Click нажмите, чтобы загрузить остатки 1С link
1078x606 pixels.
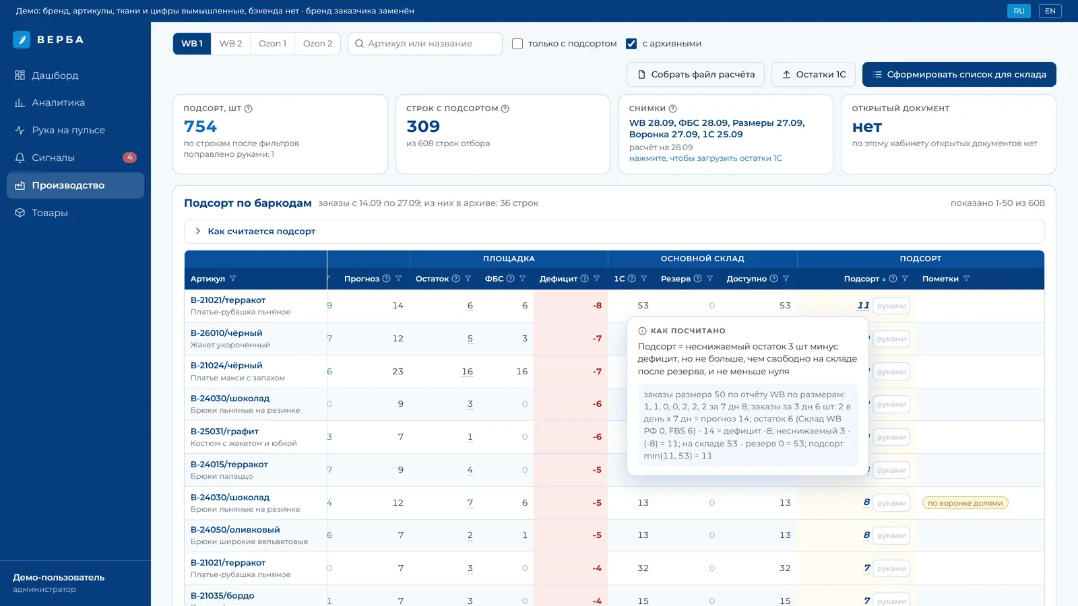point(705,158)
